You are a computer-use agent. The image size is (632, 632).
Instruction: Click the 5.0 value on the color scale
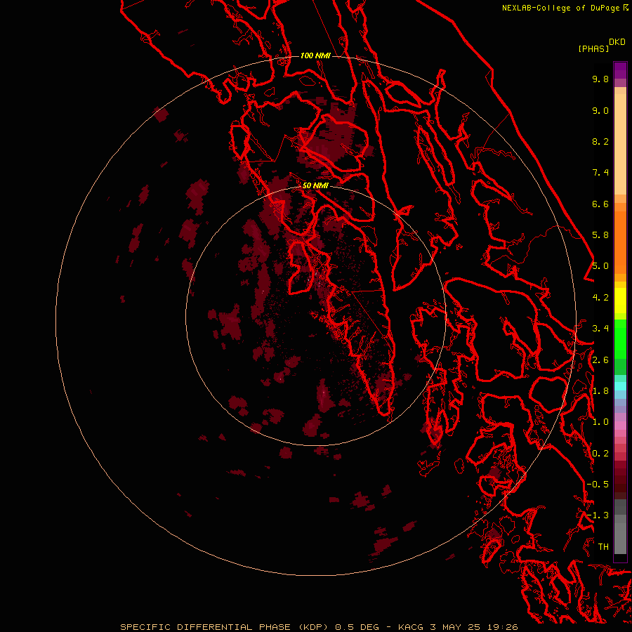[600, 266]
